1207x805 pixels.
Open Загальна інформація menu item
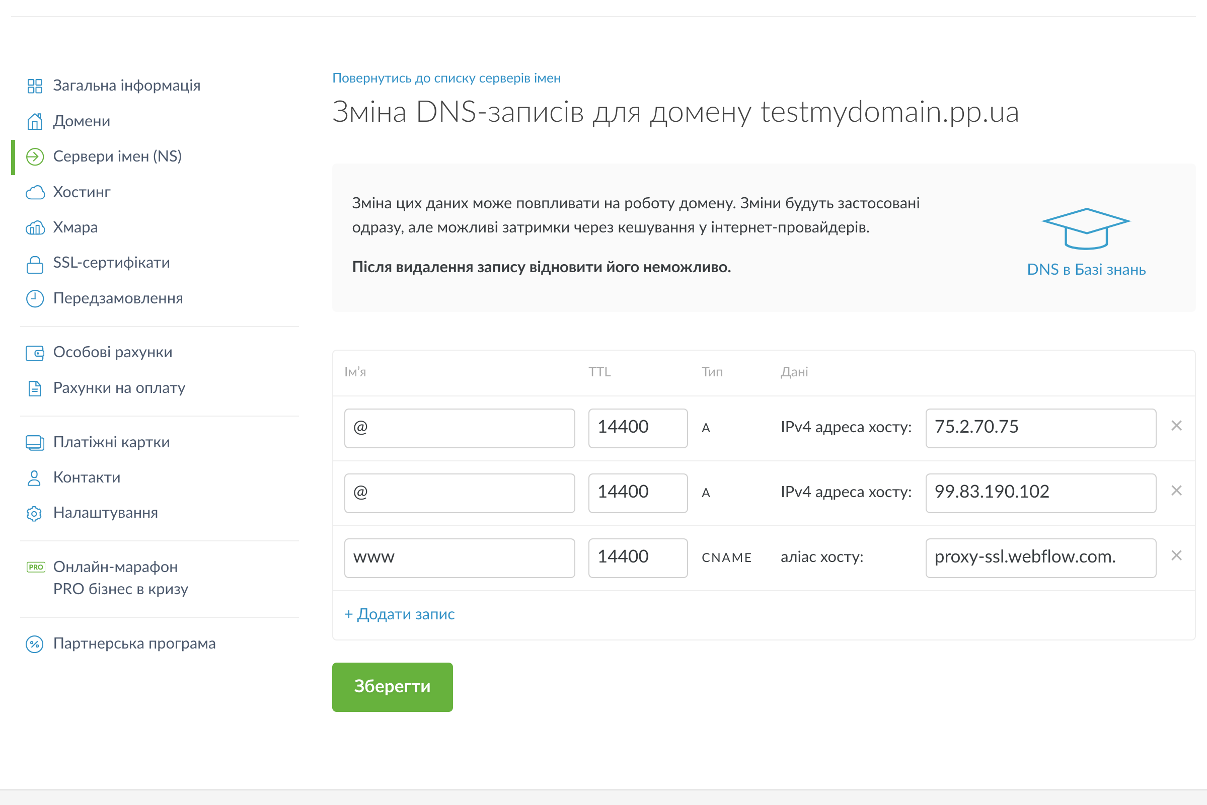[126, 86]
